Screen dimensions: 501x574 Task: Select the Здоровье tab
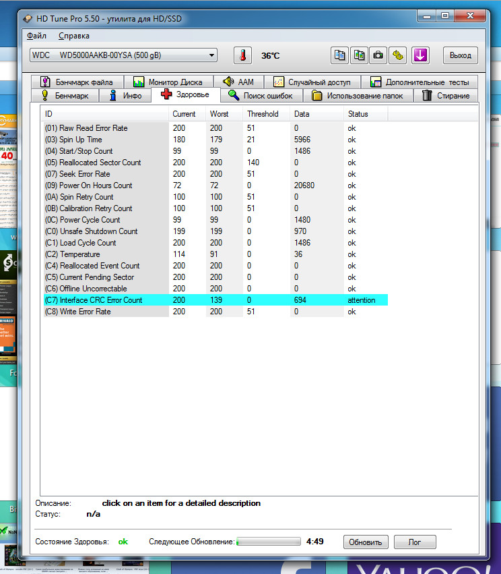click(186, 94)
